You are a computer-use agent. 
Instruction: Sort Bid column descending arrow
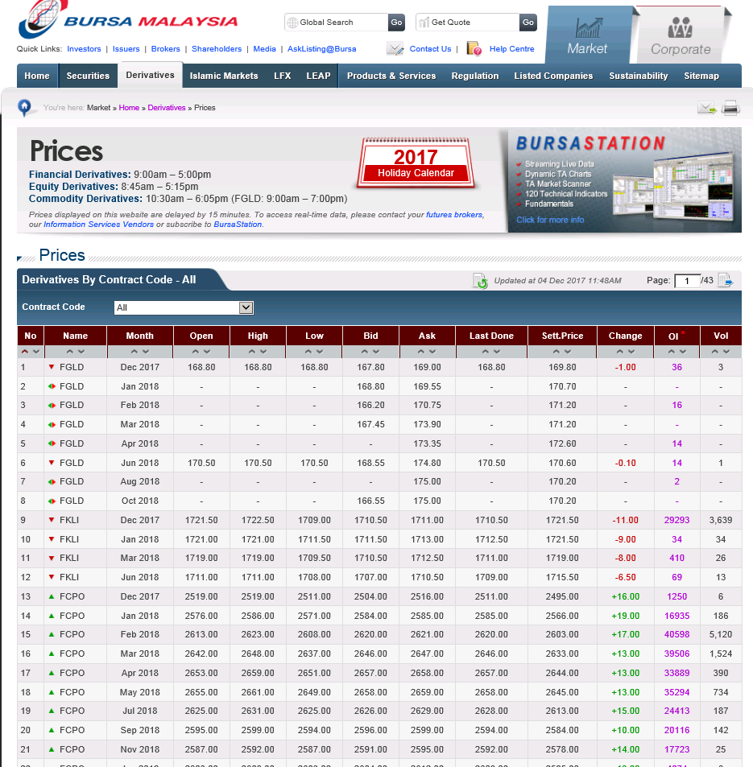pos(376,352)
